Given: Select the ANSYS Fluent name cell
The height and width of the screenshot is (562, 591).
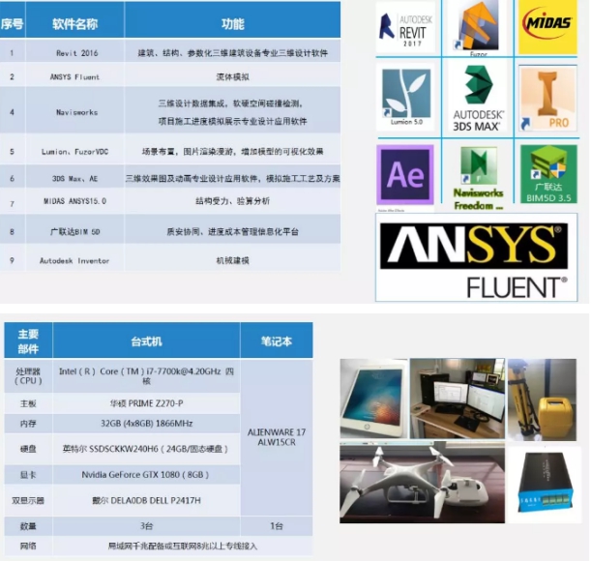Looking at the screenshot, I should (x=75, y=76).
